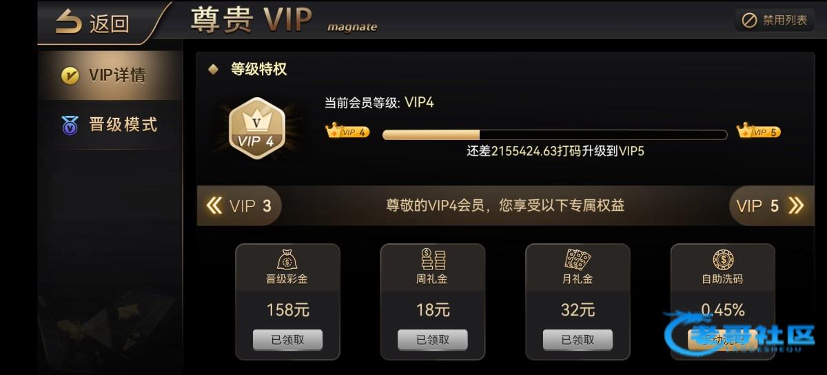Click 已领取 button under 晋级彩金 158元

[287, 339]
